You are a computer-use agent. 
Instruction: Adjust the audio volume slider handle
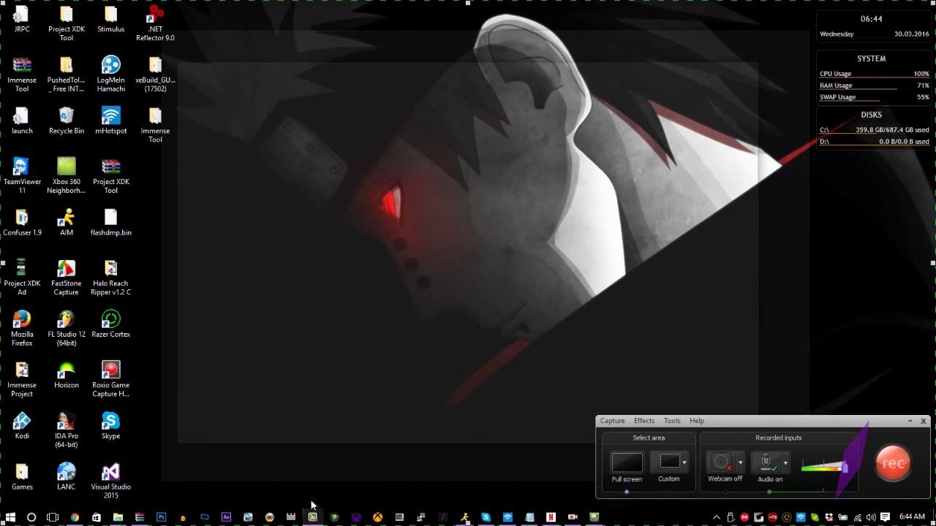845,467
